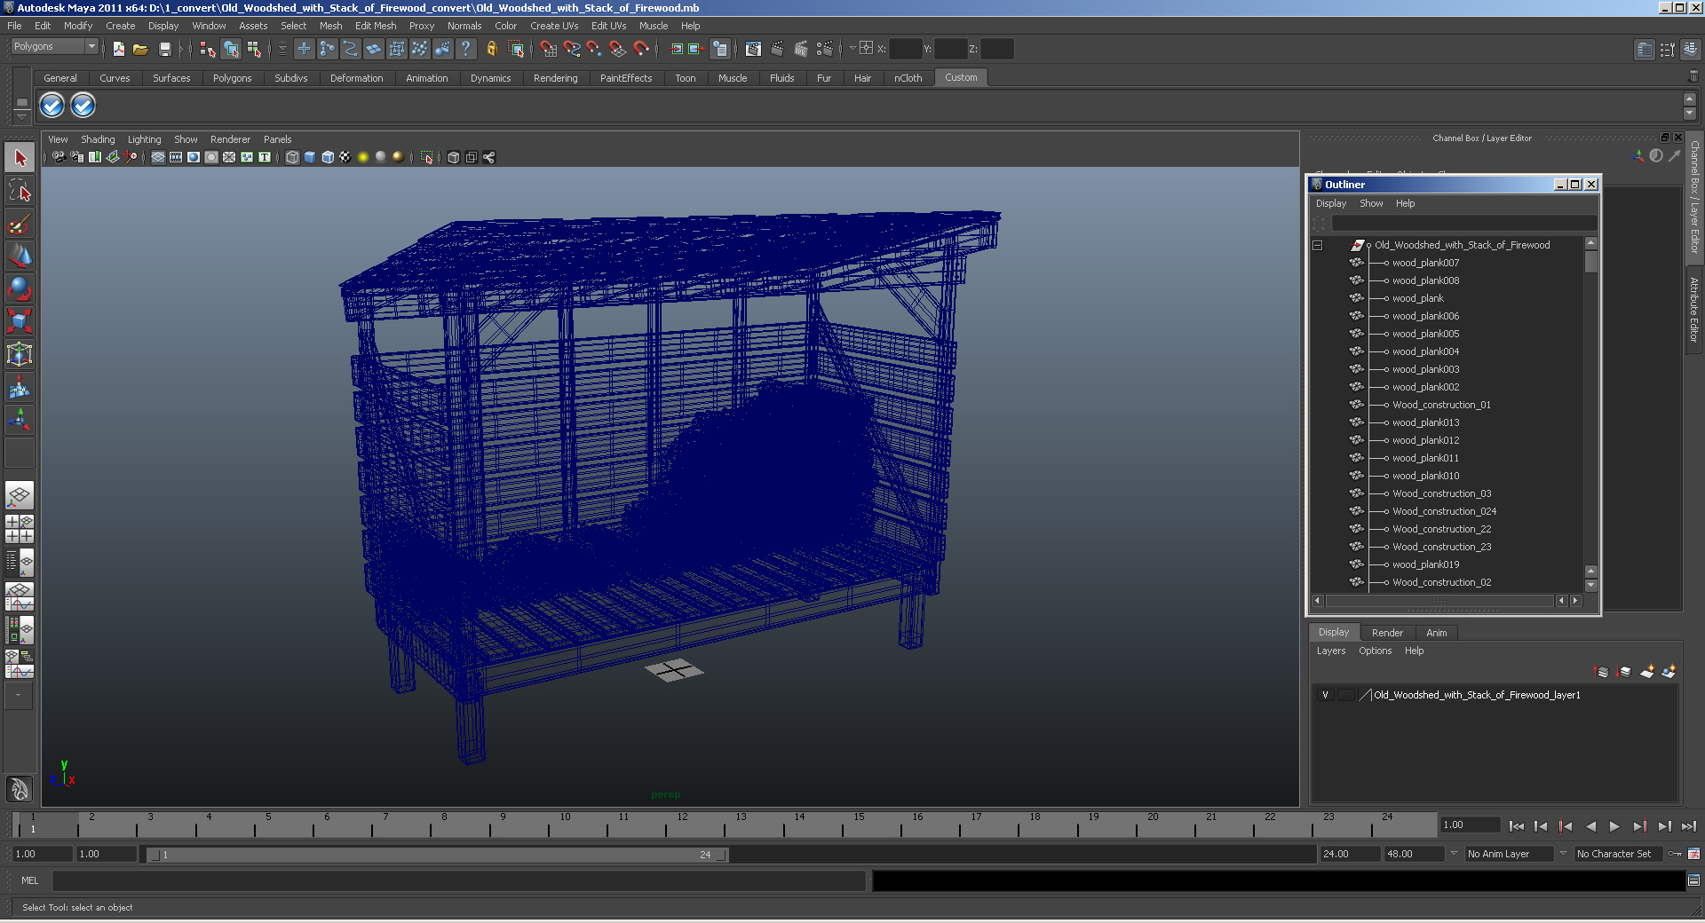
Task: Select wood_plank007 in Outliner
Action: tap(1425, 263)
